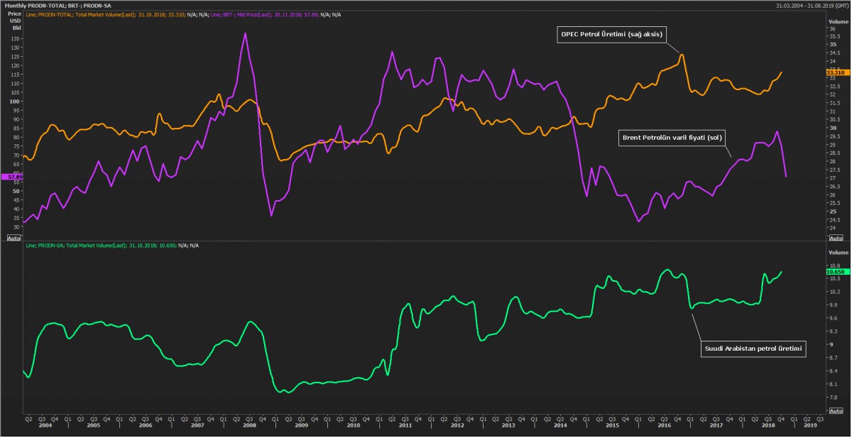The height and width of the screenshot is (438, 852).
Task: Click the 2004 year on time axis
Action: pos(45,425)
